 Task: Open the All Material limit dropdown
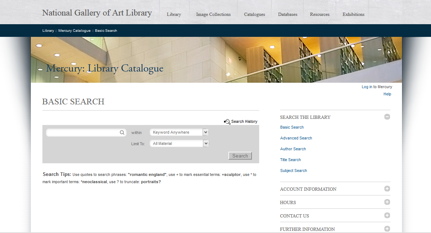tap(179, 143)
